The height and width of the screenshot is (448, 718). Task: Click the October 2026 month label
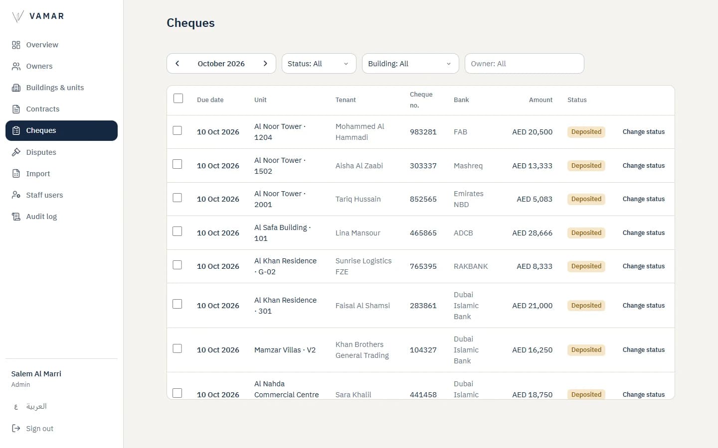tap(221, 64)
